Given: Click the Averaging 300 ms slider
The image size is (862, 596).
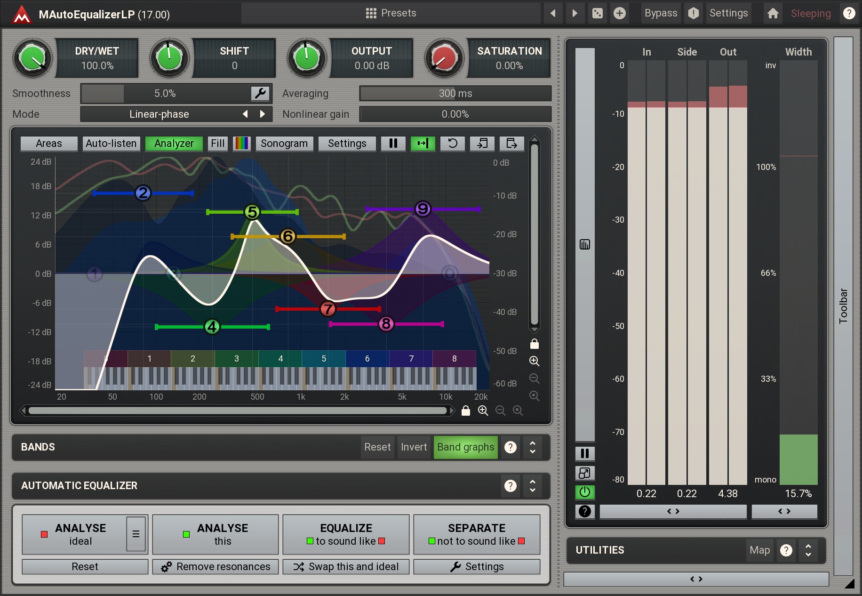Looking at the screenshot, I should click(x=455, y=93).
